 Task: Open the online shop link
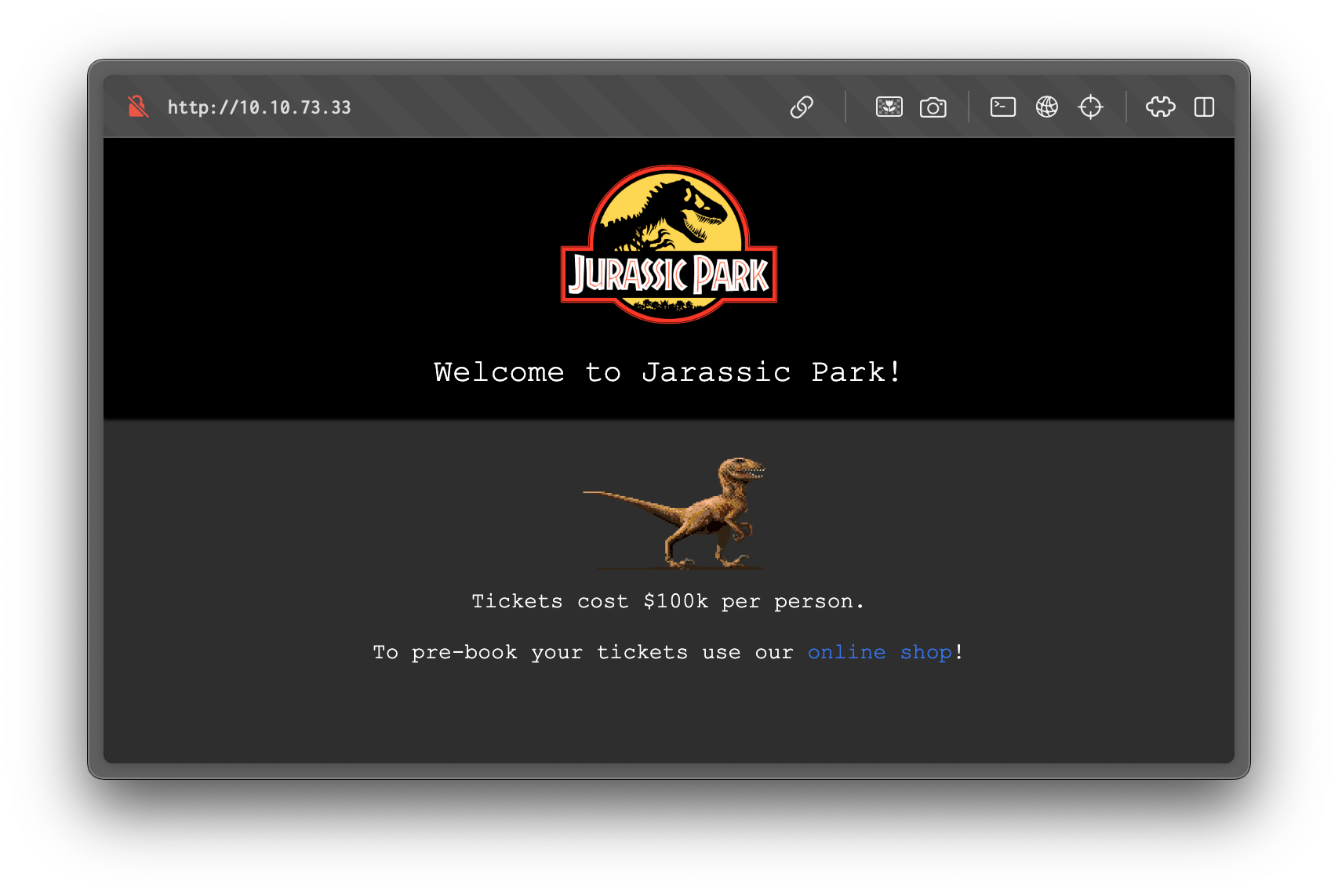tap(880, 652)
